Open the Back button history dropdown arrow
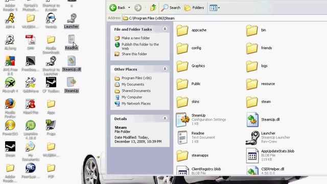Viewport: 327px width, 184px height. (129, 8)
